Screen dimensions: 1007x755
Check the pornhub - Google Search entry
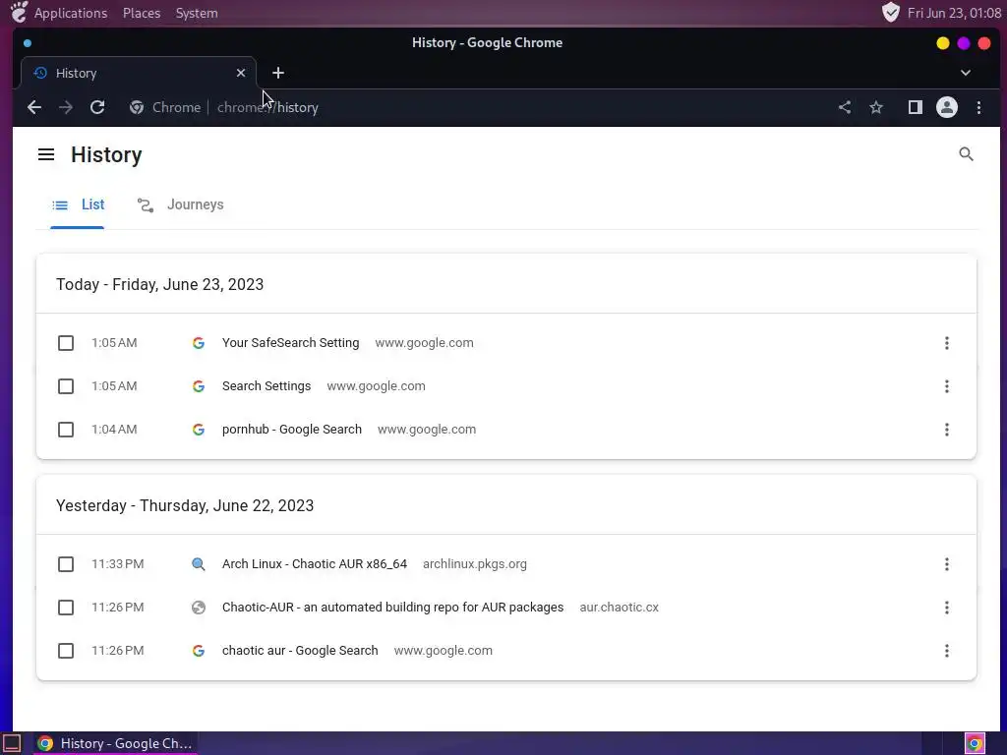[66, 430]
